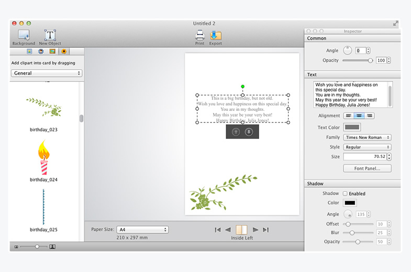This screenshot has height=272, width=411.
Task: Open the Export tool
Action: 215,36
